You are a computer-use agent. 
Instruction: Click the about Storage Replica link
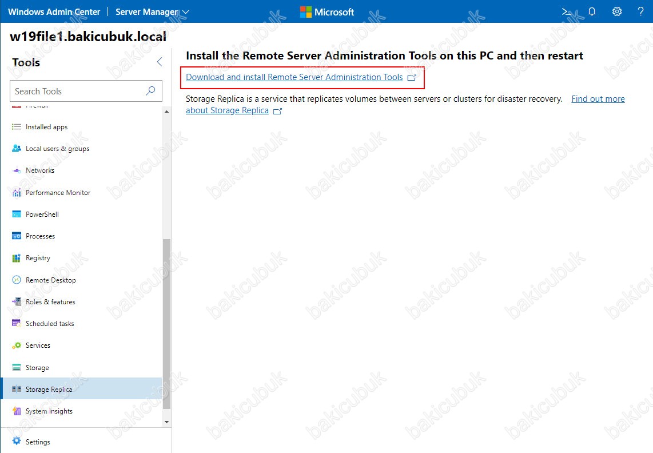point(227,110)
